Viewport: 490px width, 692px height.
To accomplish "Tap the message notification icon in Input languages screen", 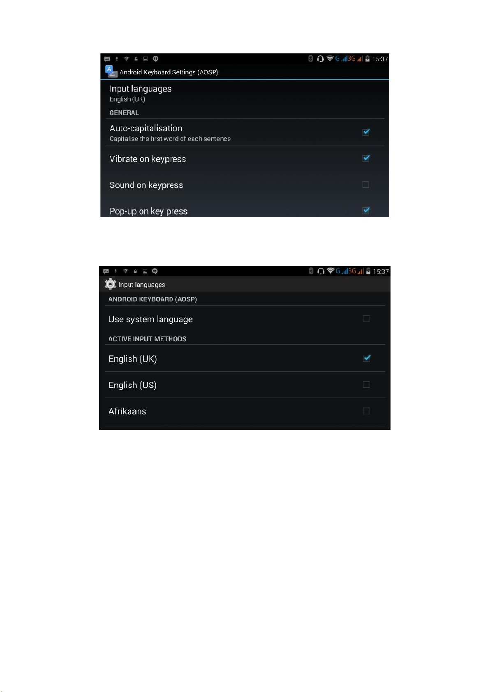I will point(106,271).
